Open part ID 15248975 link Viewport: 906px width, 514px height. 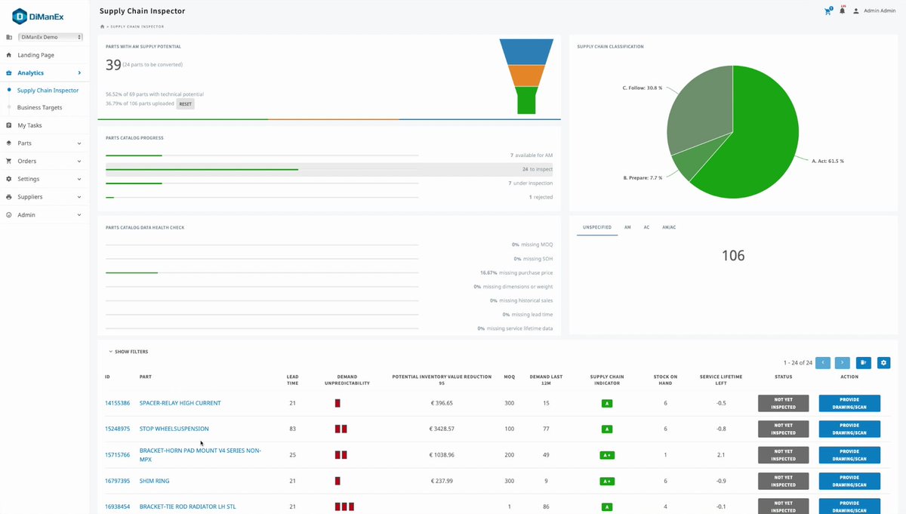tap(117, 429)
